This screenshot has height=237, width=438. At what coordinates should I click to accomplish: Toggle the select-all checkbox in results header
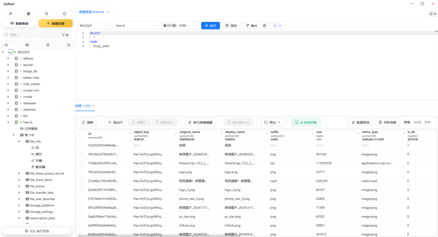[81, 135]
